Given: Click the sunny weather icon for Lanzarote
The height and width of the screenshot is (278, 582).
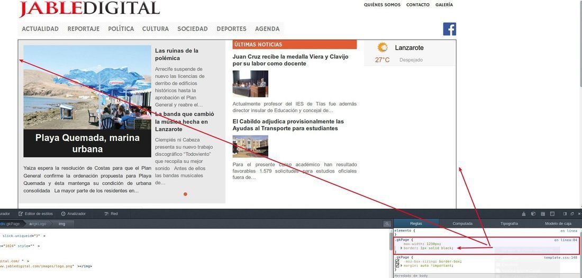Looking at the screenshot, I should click(383, 48).
